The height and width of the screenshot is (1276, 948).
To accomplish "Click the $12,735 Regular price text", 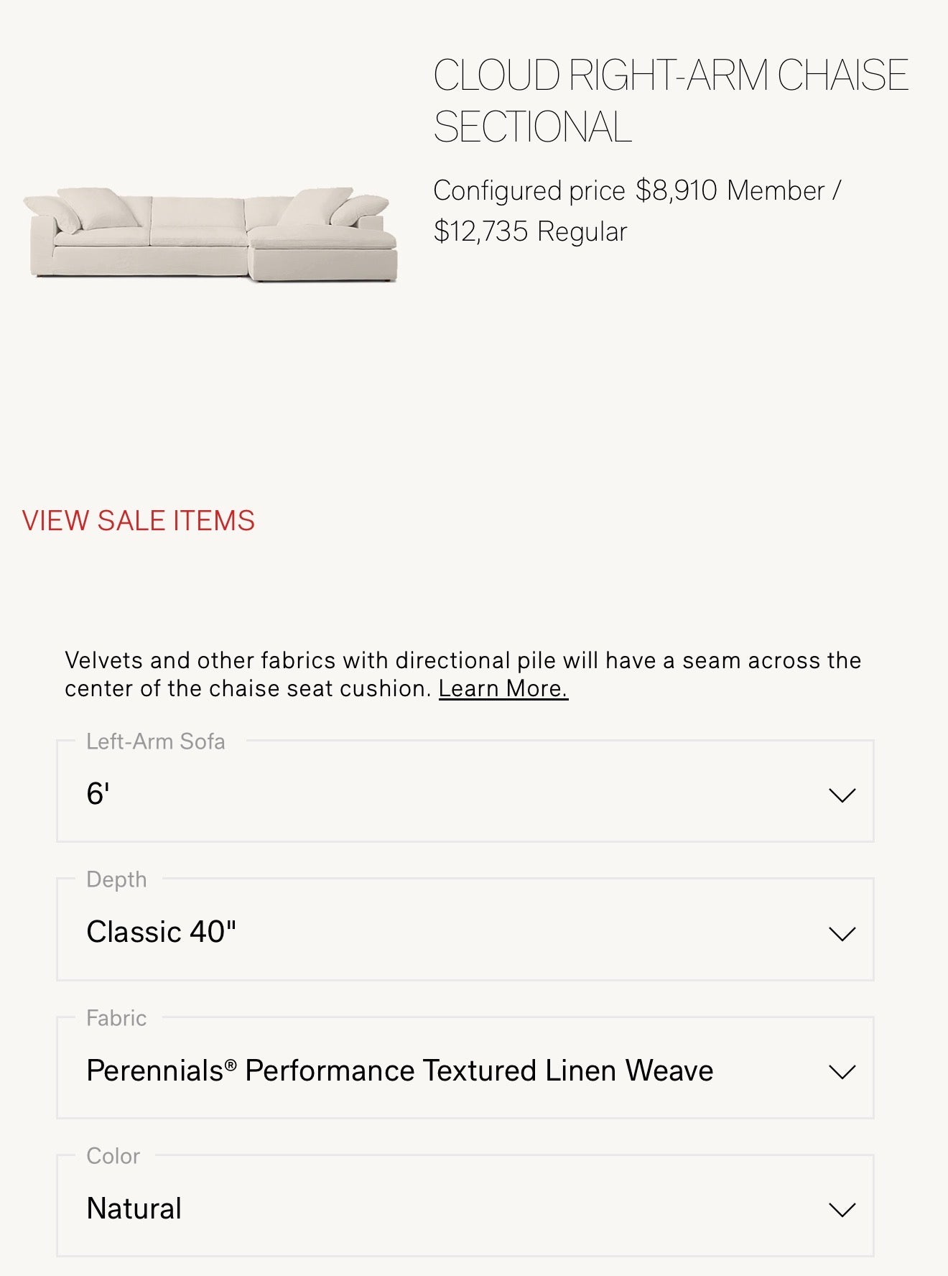I will (531, 232).
